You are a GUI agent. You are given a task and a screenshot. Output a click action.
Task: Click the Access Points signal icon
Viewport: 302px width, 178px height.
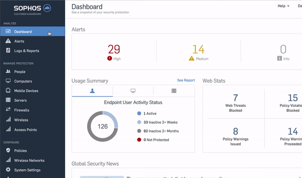tap(8, 129)
